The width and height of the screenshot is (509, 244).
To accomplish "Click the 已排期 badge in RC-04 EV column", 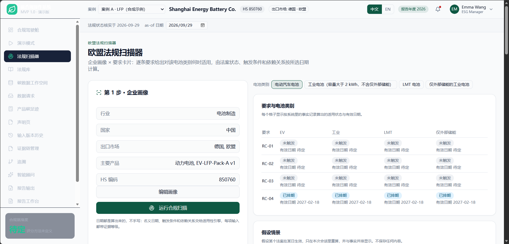I will point(289,195).
